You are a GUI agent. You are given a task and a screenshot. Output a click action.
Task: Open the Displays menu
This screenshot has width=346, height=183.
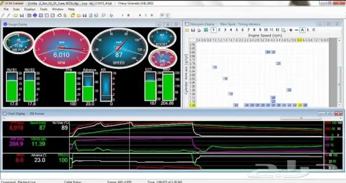[x=30, y=9]
